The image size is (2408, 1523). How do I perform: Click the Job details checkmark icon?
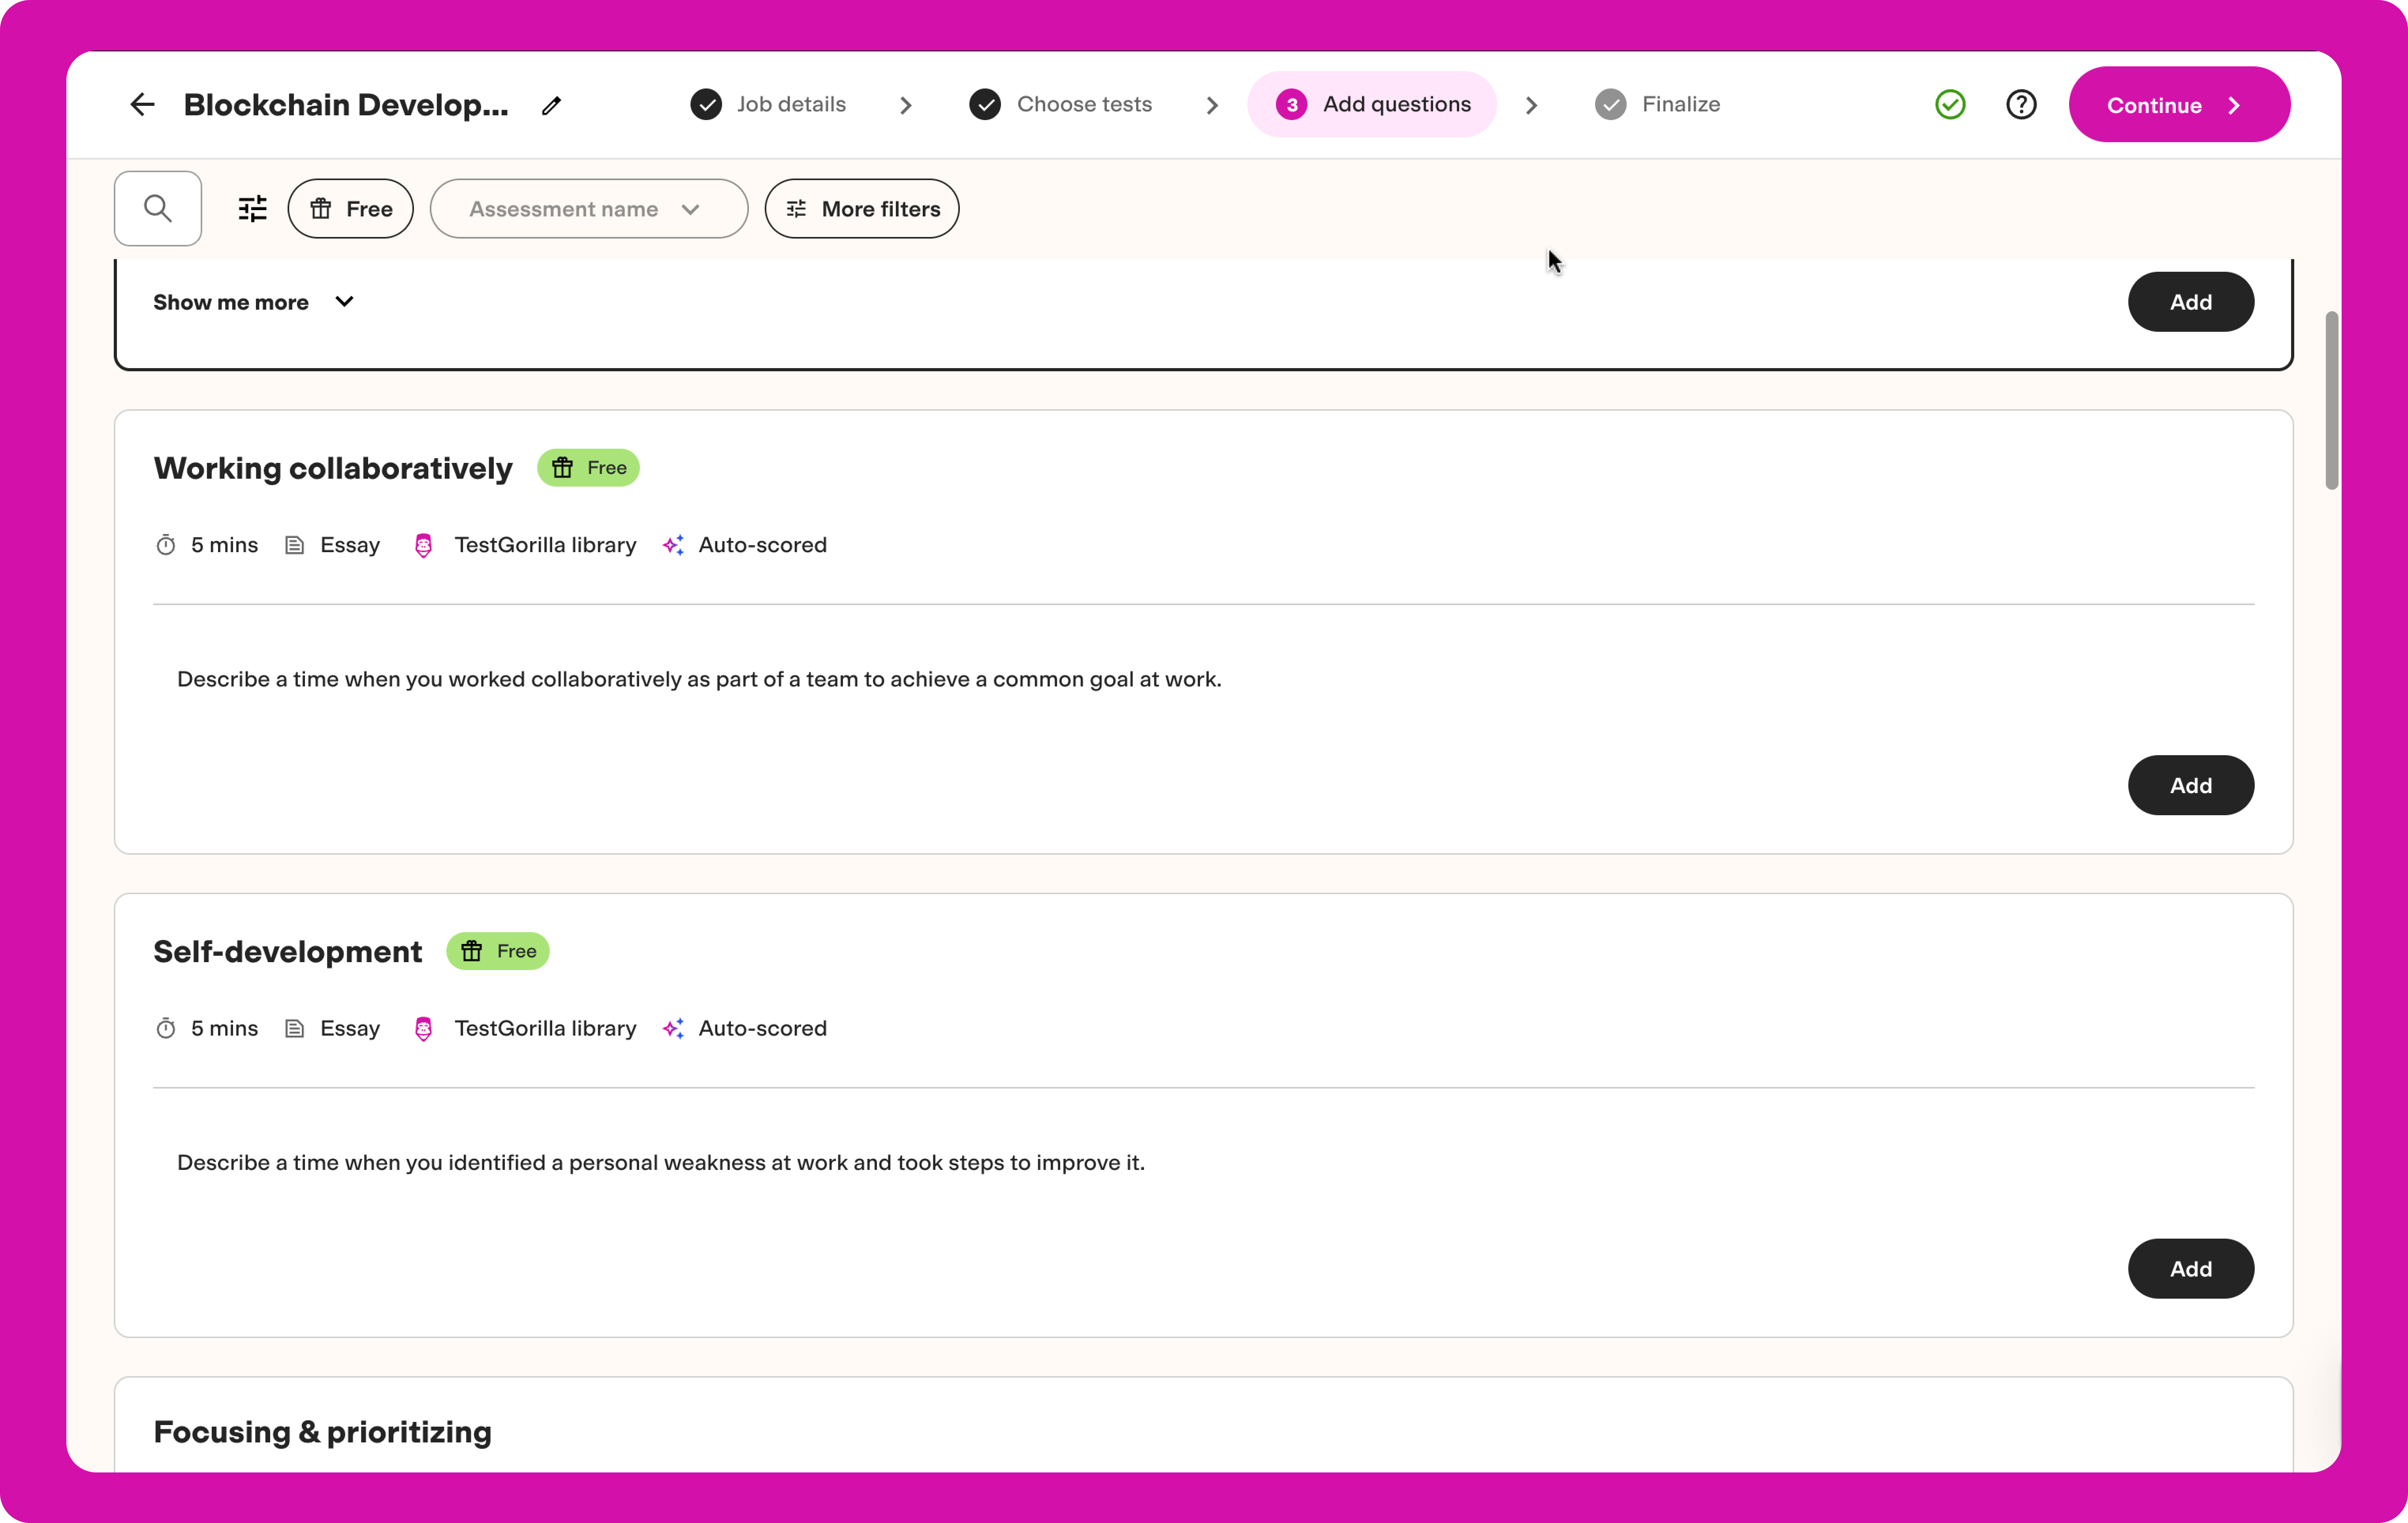[706, 104]
